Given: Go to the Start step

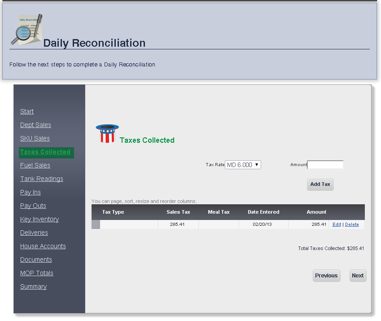Looking at the screenshot, I should coord(27,111).
